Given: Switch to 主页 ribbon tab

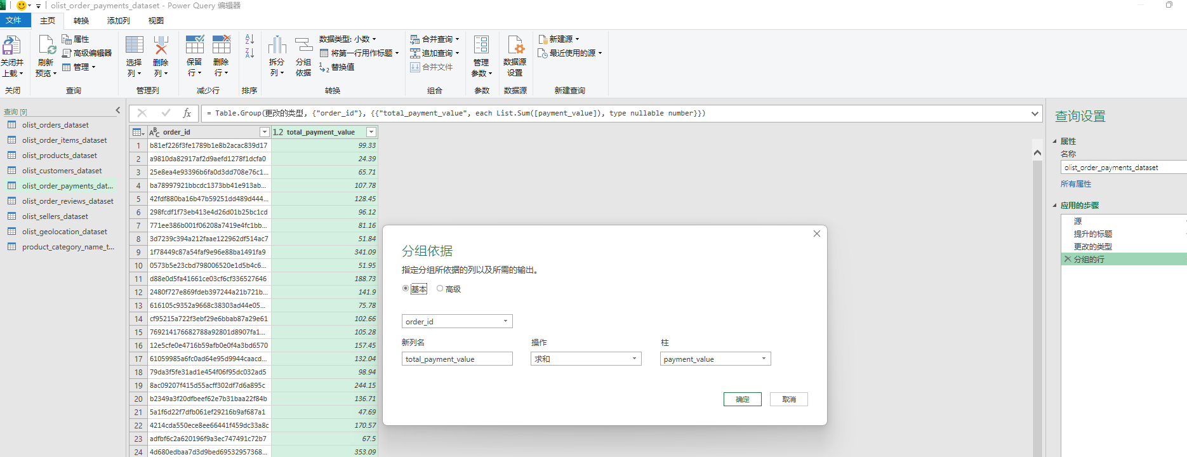Looking at the screenshot, I should pos(48,21).
